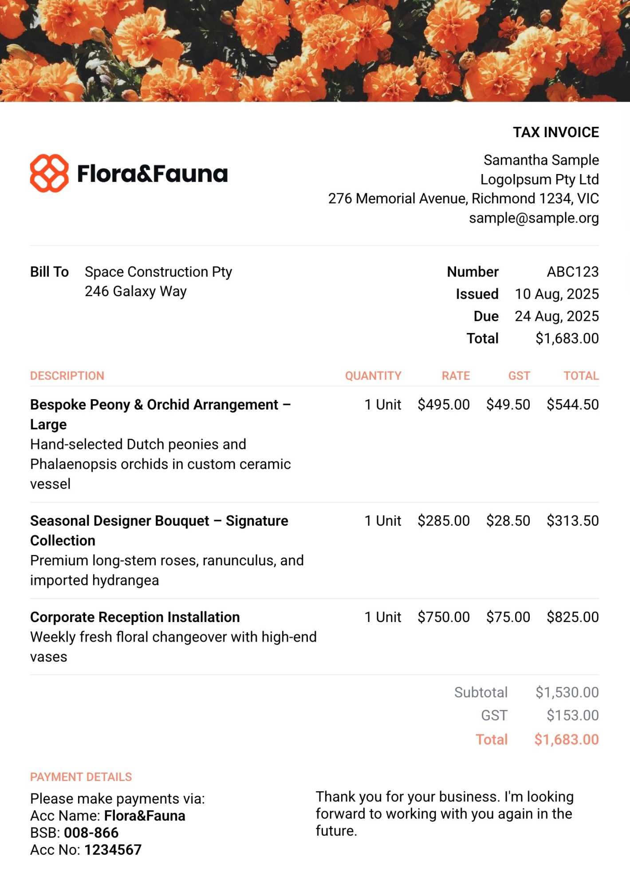The width and height of the screenshot is (630, 888).
Task: Click the PAYMENT DETAILS heading
Action: pyautogui.click(x=81, y=777)
